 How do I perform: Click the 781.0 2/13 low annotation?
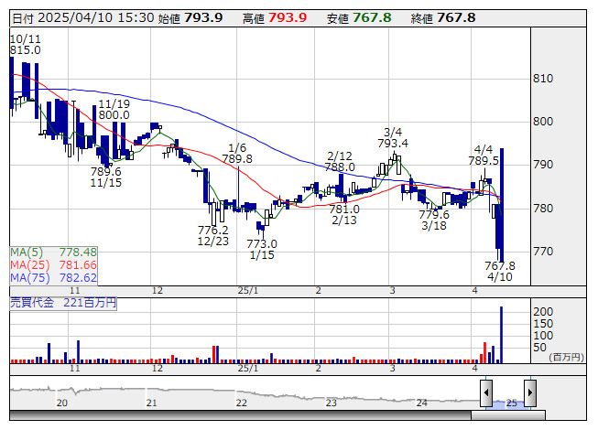point(344,214)
